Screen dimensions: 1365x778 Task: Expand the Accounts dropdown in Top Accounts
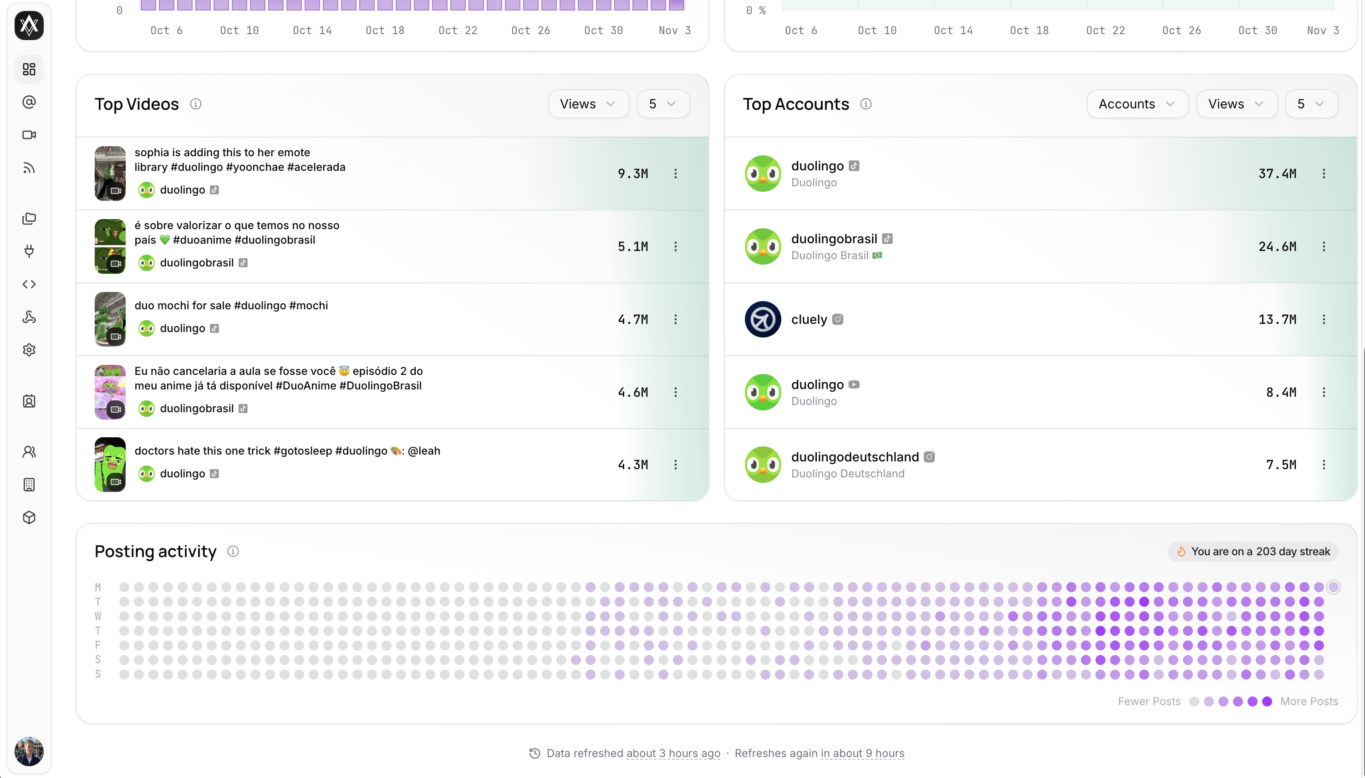(1137, 104)
